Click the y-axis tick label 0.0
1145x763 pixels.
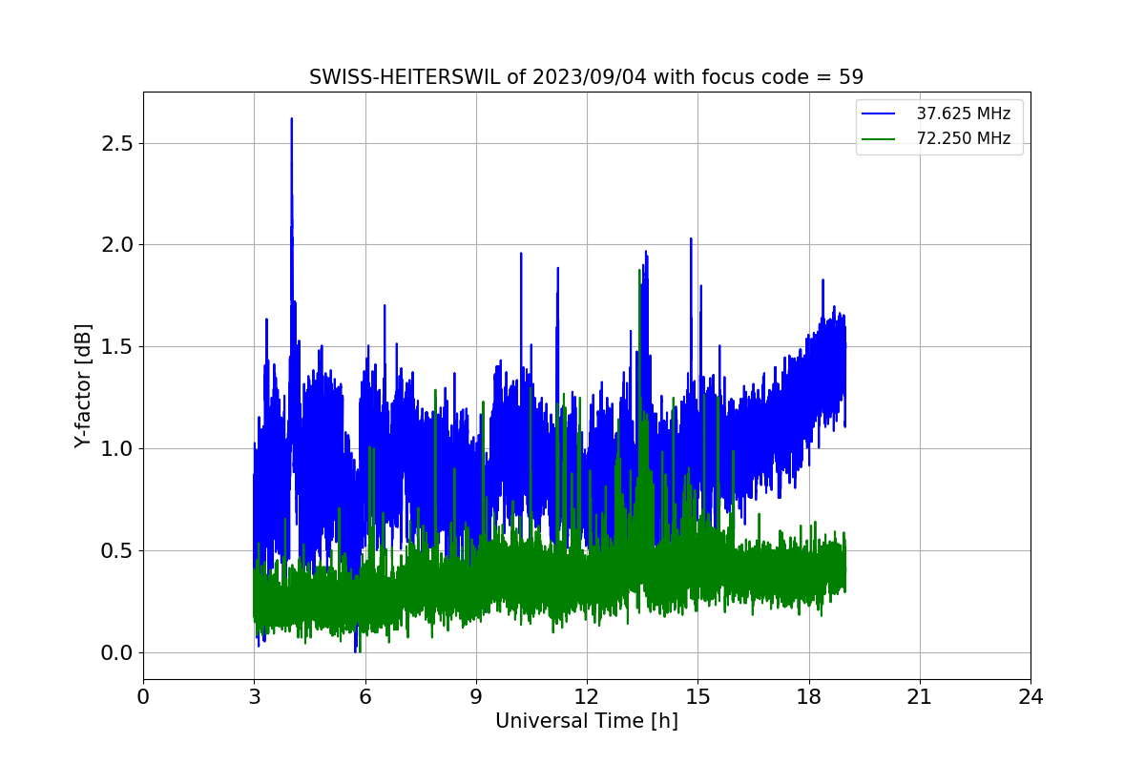(x=116, y=653)
